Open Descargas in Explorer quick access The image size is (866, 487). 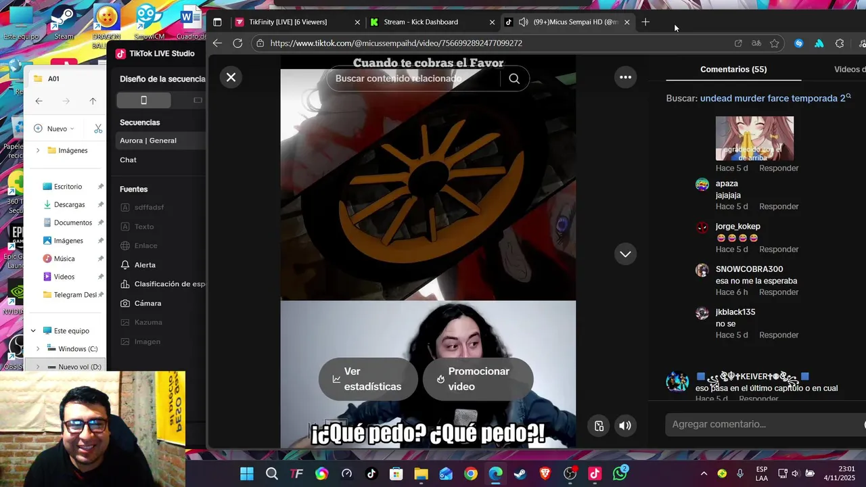pyautogui.click(x=69, y=204)
